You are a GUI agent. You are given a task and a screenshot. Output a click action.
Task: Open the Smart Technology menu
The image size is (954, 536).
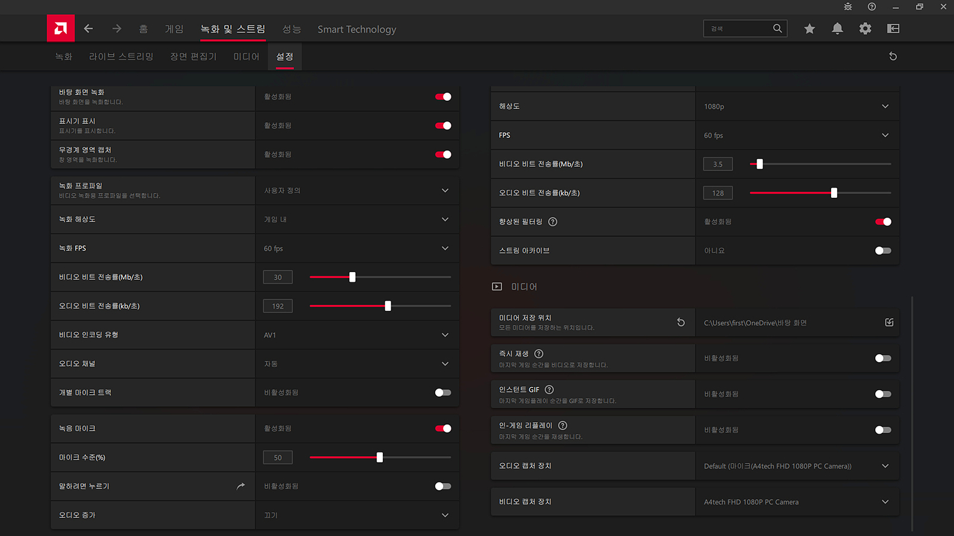coord(357,29)
